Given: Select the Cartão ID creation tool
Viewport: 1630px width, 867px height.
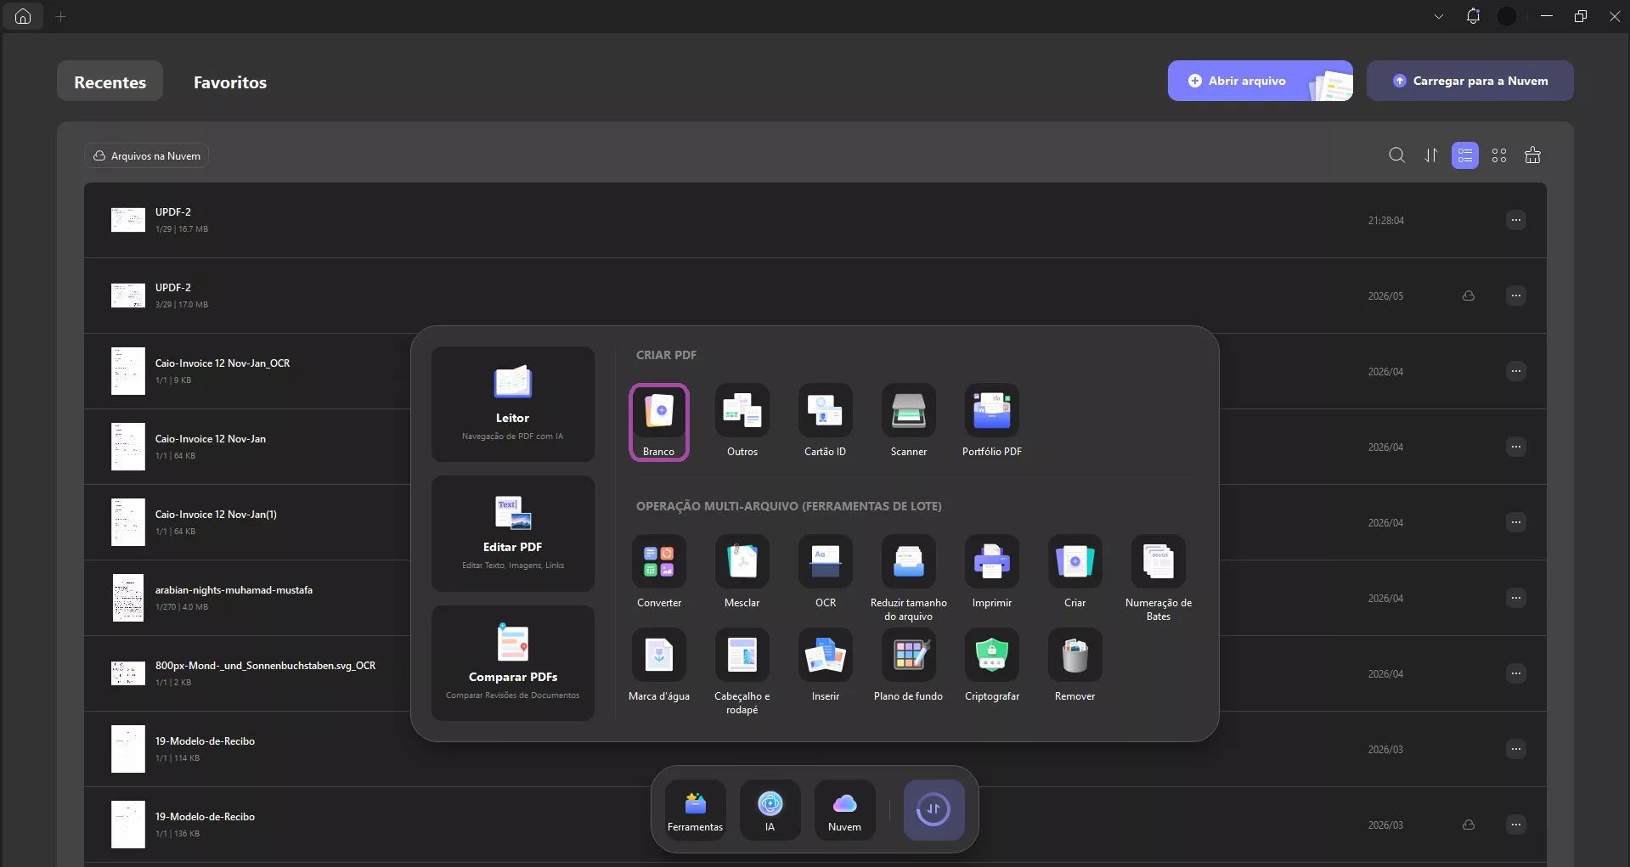Looking at the screenshot, I should (x=826, y=422).
